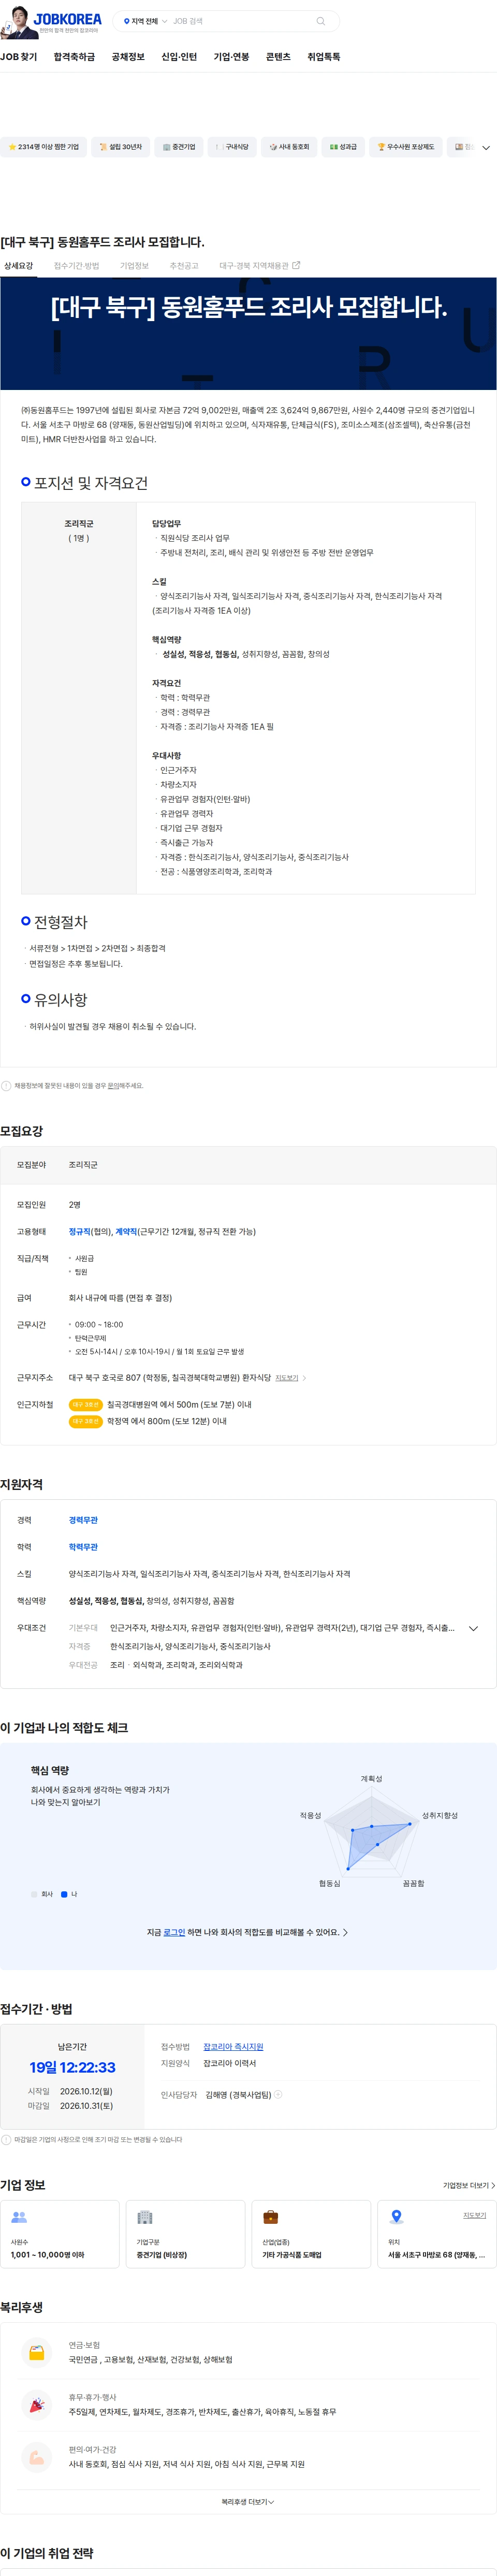
Task: Select the 우수사원 포상제도 tag
Action: [406, 147]
